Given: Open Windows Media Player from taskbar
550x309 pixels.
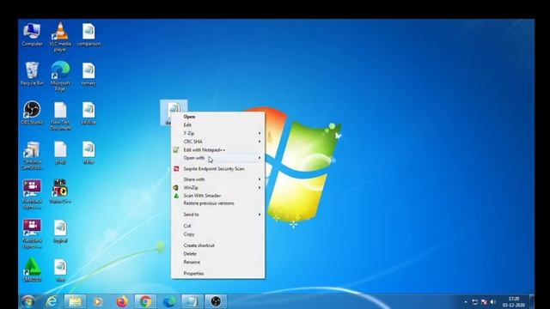Looking at the screenshot, I should point(98,301).
